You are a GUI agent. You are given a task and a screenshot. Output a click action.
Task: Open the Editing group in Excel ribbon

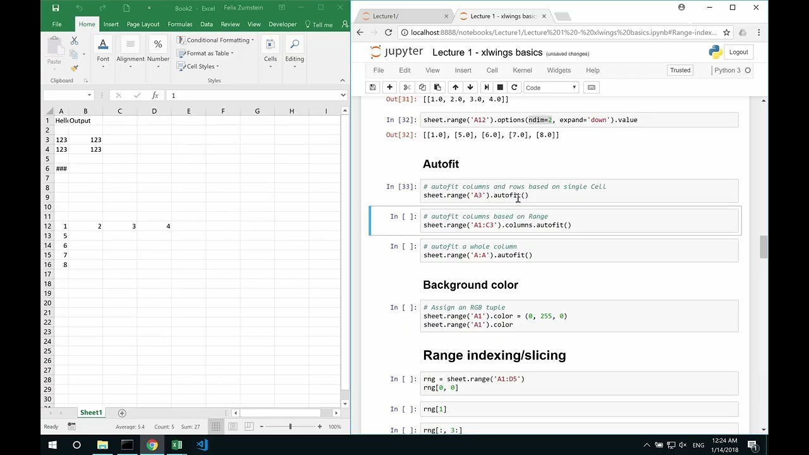coord(295,52)
